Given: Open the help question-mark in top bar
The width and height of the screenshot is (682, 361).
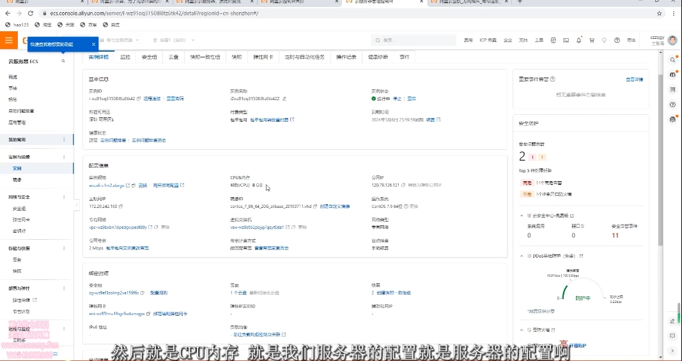Looking at the screenshot, I should [x=617, y=40].
